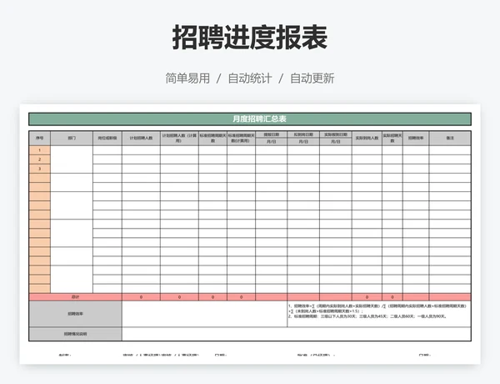Select the 计划招聘人数（计算用）column header
The width and height of the screenshot is (500, 384).
click(179, 139)
